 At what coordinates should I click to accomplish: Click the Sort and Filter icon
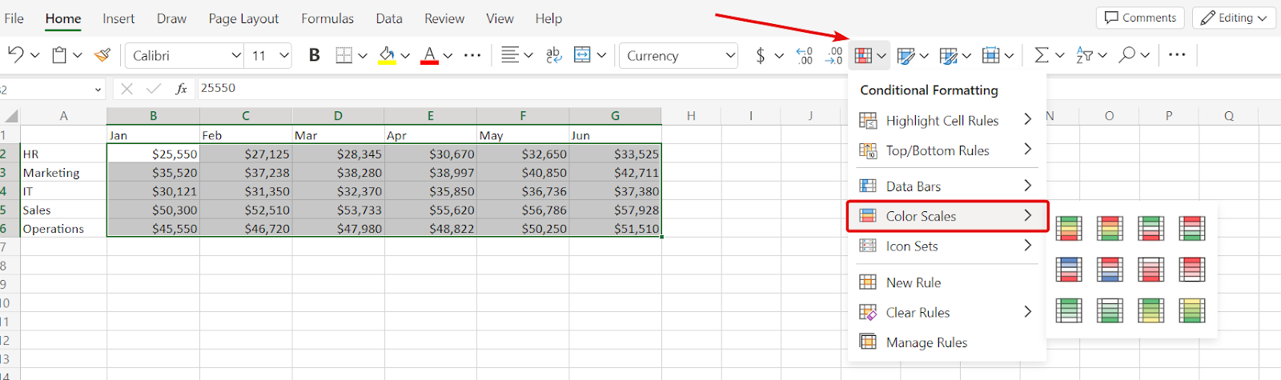1085,55
